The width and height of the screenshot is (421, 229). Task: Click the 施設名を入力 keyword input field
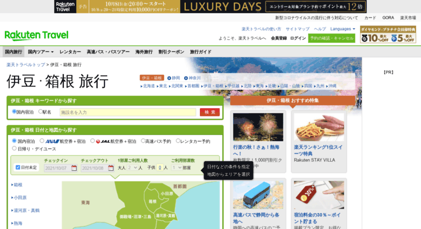pyautogui.click(x=128, y=113)
